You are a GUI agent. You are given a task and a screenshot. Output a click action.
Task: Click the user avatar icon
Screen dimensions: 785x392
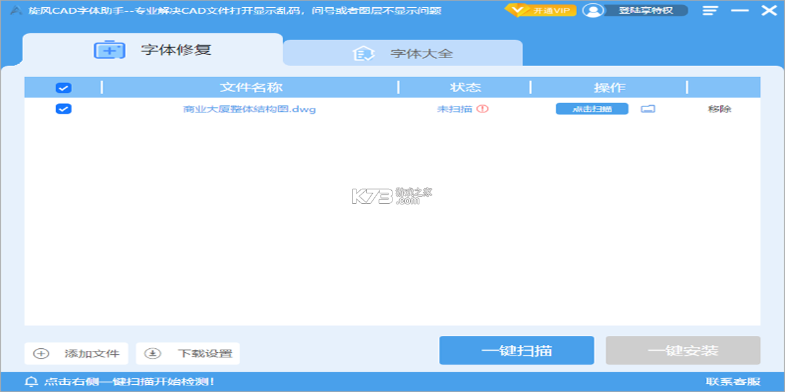593,10
